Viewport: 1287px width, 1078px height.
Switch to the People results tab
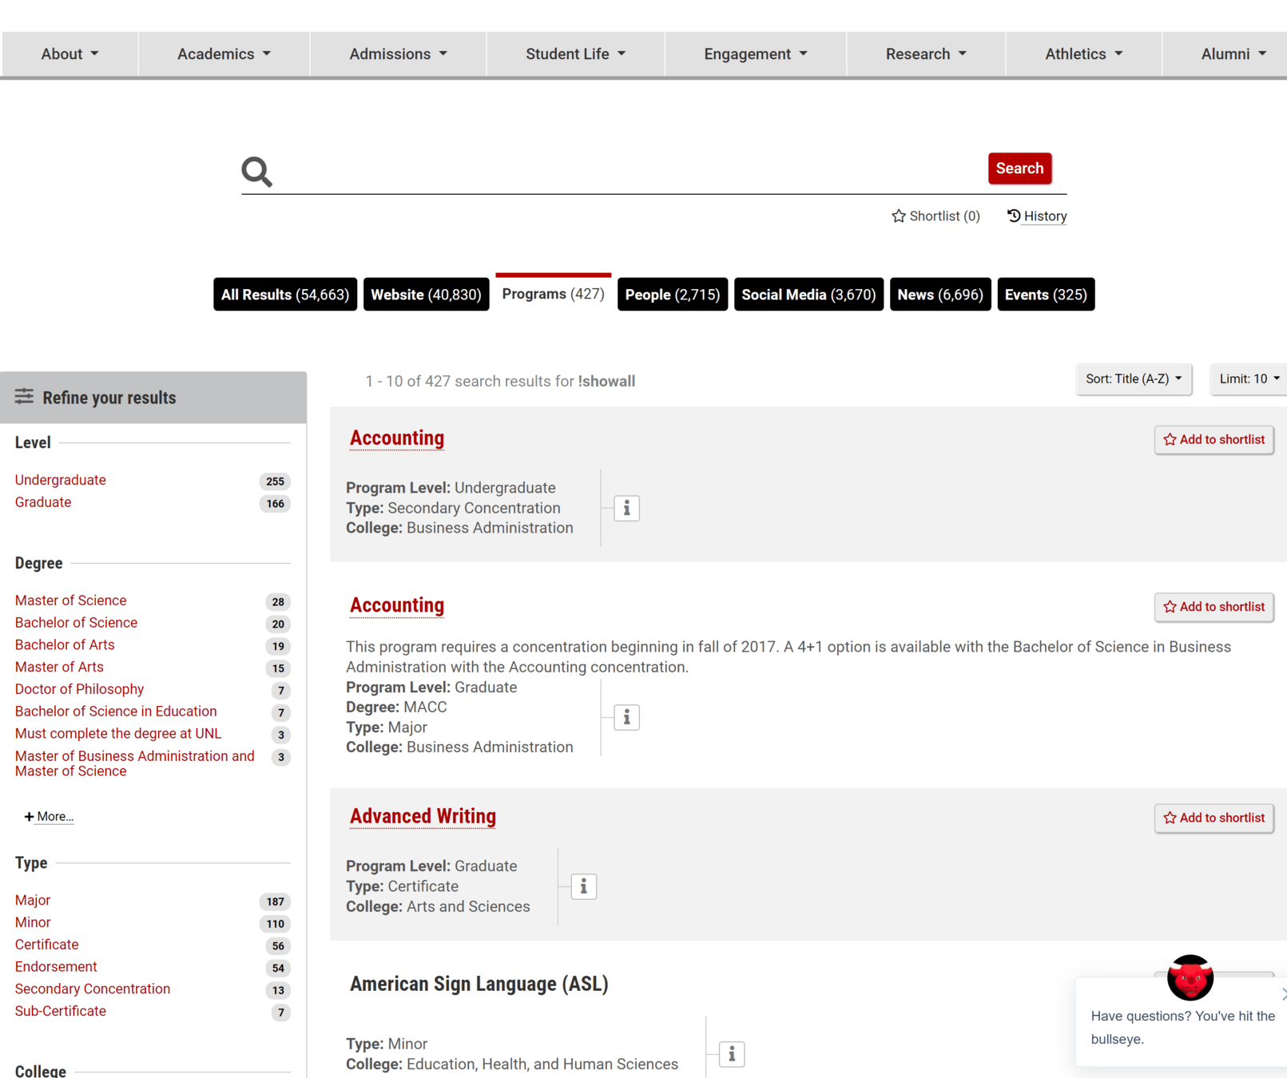672,295
